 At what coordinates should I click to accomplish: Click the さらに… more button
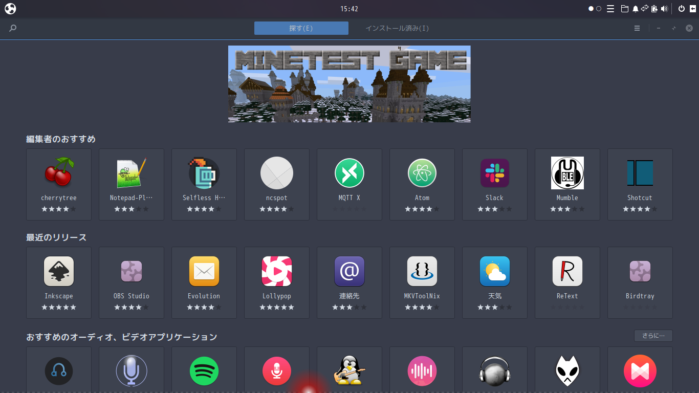click(653, 336)
